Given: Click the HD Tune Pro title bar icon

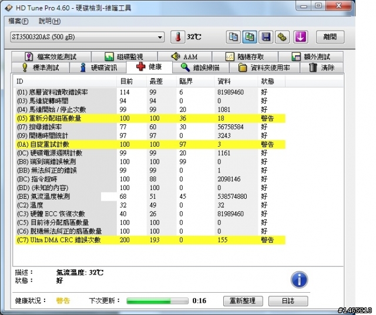Looking at the screenshot, I should coord(9,8).
